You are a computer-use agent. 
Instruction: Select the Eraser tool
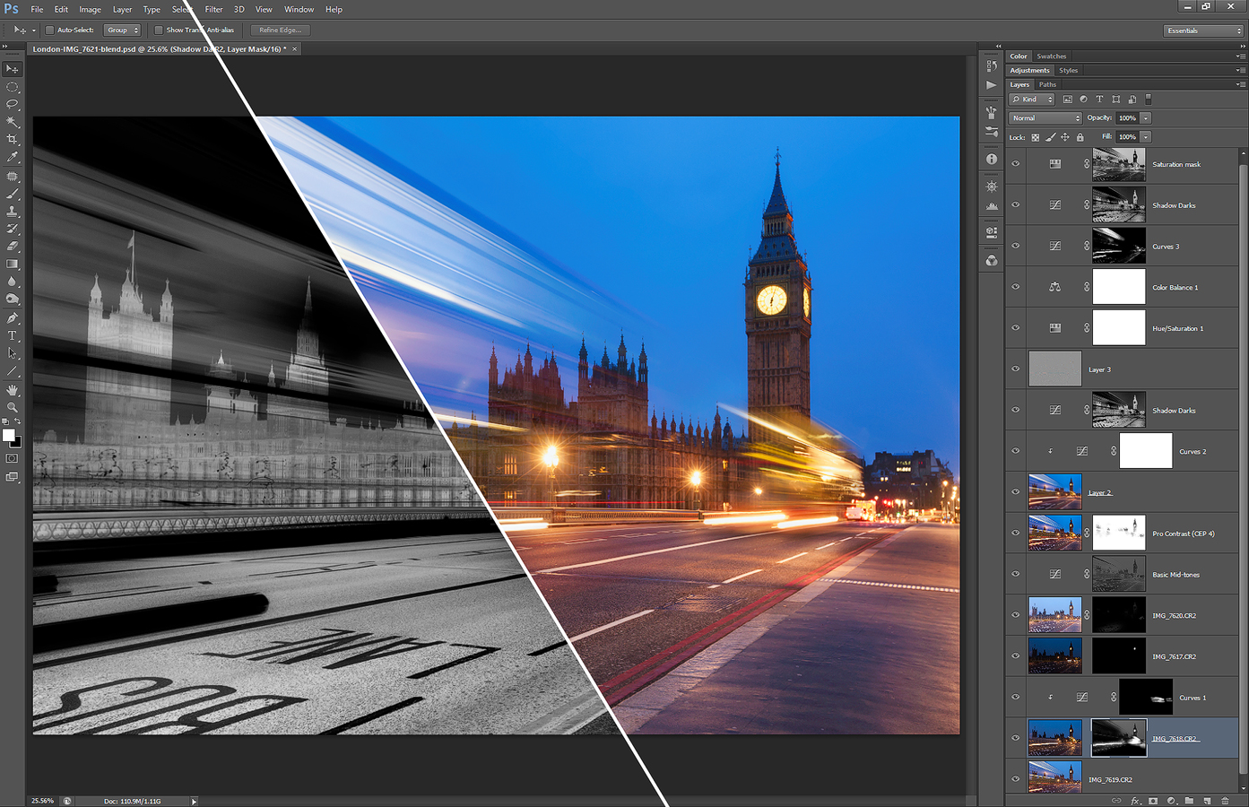pos(13,247)
